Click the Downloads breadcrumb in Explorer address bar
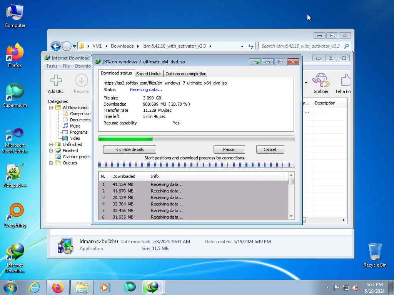394x295 pixels. coord(122,46)
